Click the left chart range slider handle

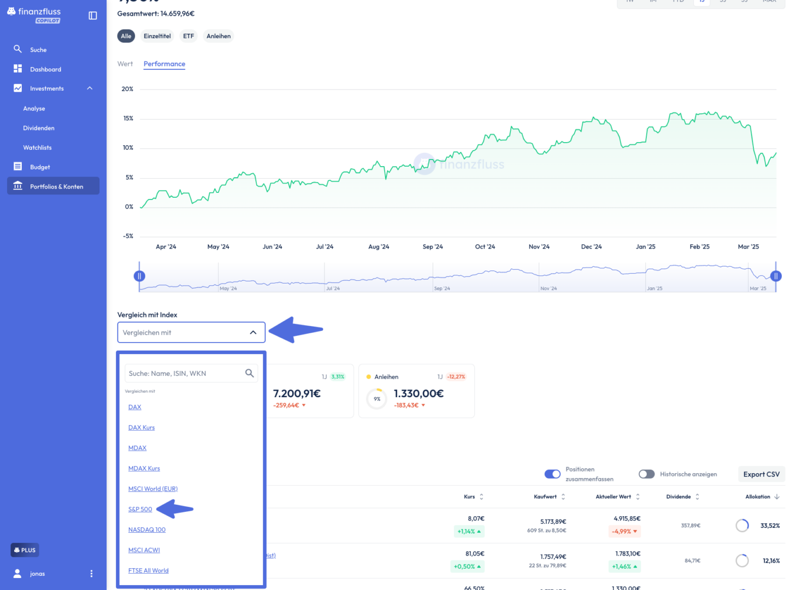[x=139, y=276]
